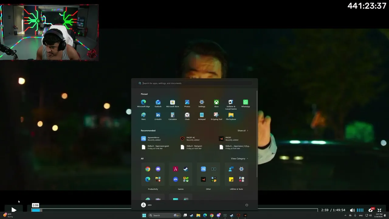Open the View: Category dropdown
The image size is (389, 219).
(x=239, y=158)
